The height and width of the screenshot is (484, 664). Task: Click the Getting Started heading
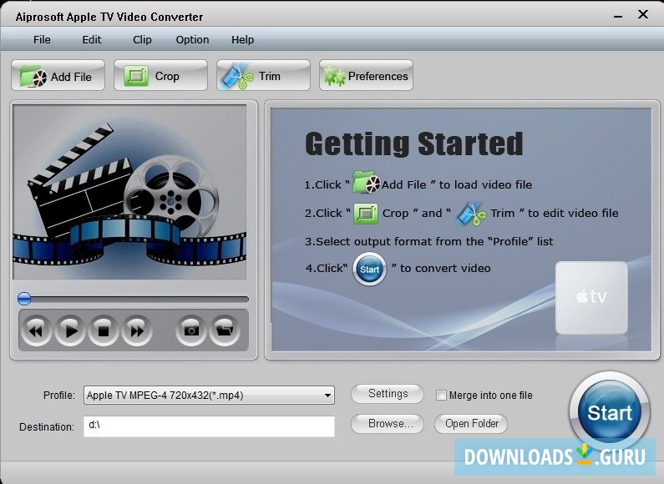(x=413, y=144)
